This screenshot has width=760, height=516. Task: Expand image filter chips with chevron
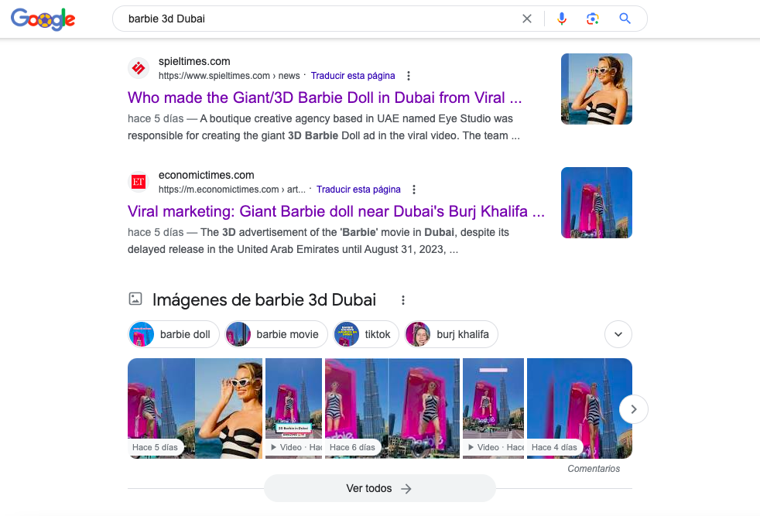tap(618, 334)
